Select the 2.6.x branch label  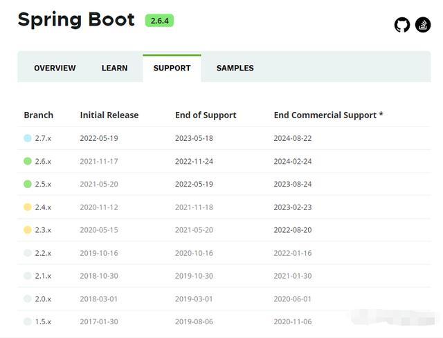coord(43,161)
